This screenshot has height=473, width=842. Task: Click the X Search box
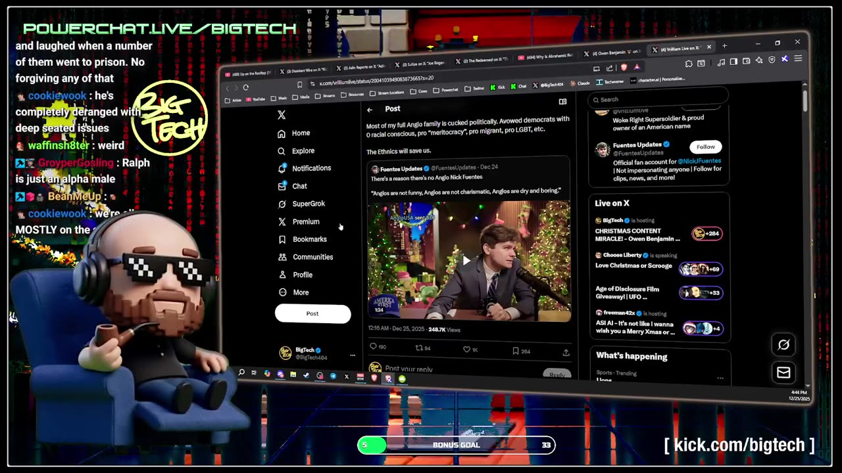click(x=658, y=98)
